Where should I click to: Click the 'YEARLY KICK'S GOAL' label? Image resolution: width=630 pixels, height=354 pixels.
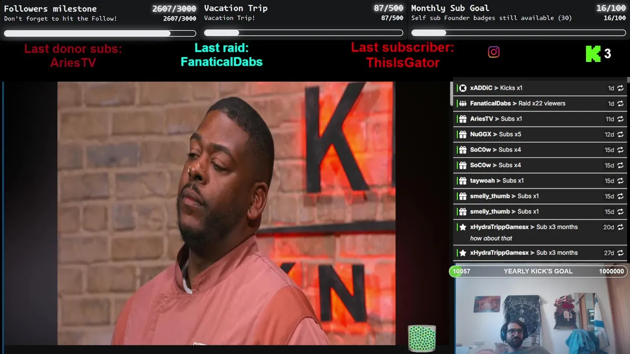pyautogui.click(x=538, y=271)
